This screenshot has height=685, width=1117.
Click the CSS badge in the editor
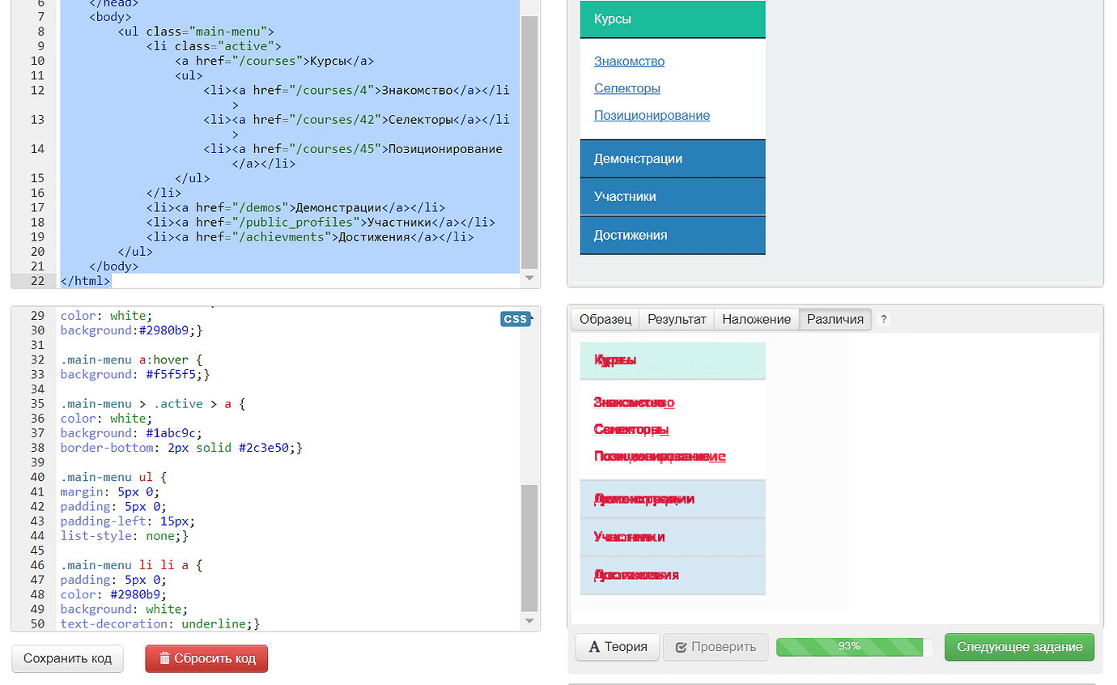(x=516, y=319)
